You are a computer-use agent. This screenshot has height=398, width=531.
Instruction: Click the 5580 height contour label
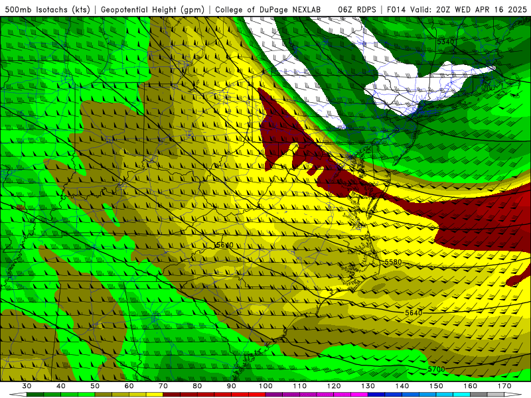pos(393,262)
